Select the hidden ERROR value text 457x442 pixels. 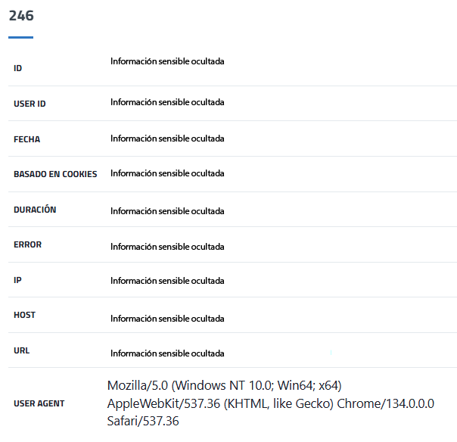pos(167,247)
